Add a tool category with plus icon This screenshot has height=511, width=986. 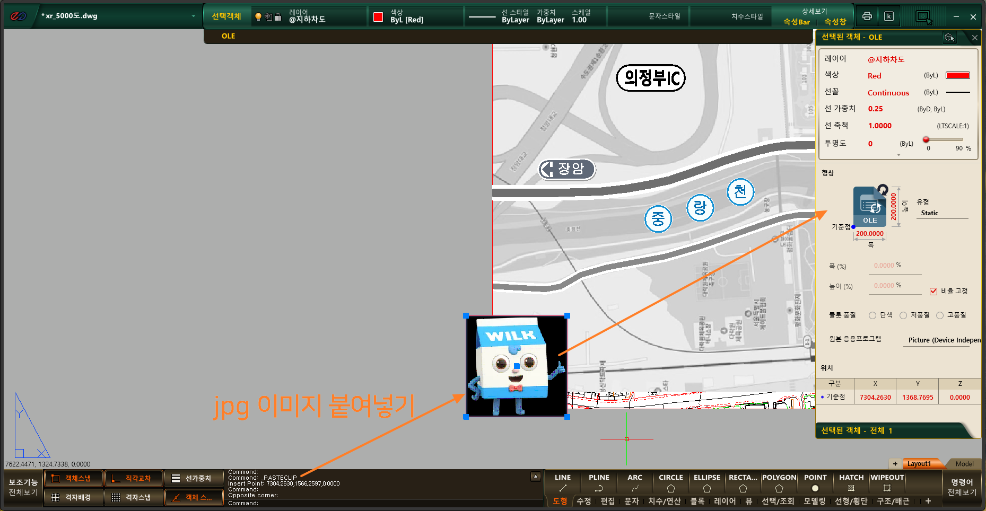tap(928, 501)
